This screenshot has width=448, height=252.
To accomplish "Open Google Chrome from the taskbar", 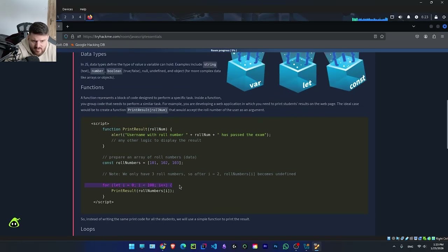I will pos(162,246).
